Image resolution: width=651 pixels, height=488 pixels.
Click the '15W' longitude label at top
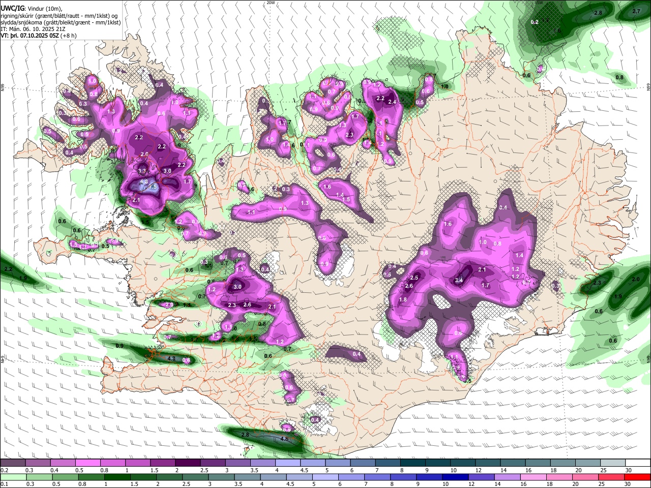pyautogui.click(x=539, y=3)
